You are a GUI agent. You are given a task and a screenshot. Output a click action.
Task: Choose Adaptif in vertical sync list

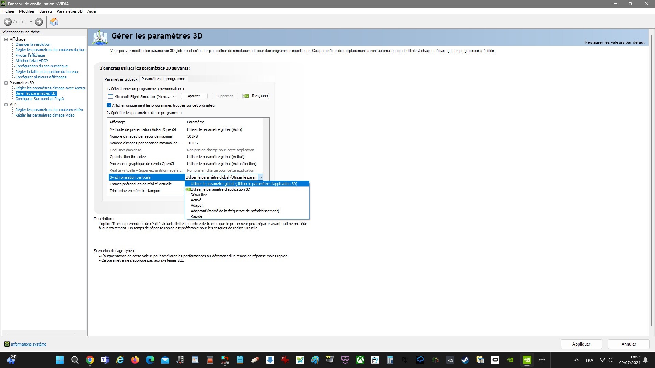tap(197, 205)
